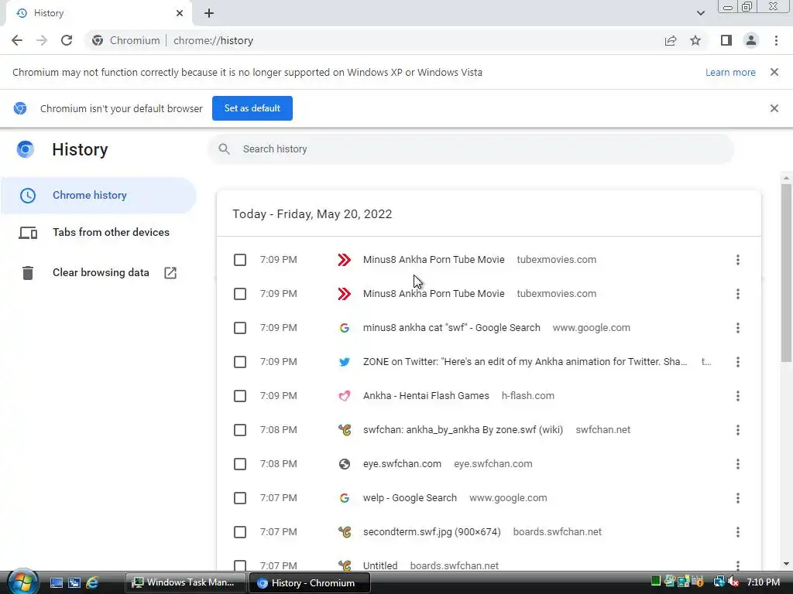Dismiss the default browser infobar
The image size is (793, 594).
[774, 108]
